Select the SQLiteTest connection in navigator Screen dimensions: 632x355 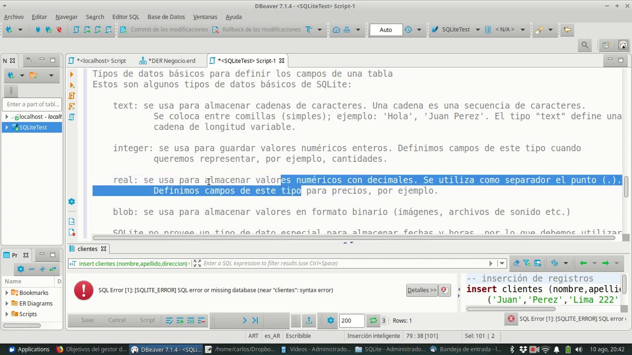[x=33, y=127]
